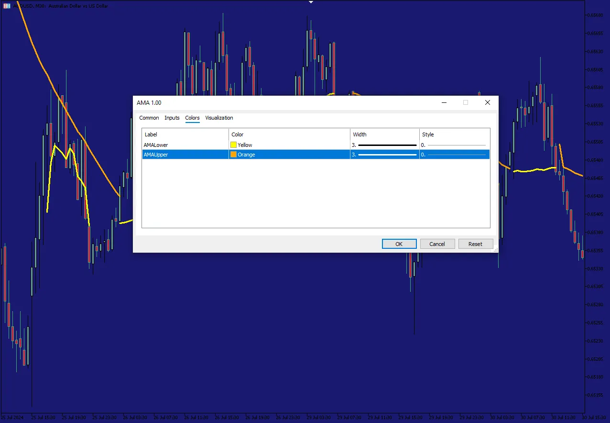610x423 pixels.
Task: Click the 0.65580 price label on axis
Action: [596, 88]
